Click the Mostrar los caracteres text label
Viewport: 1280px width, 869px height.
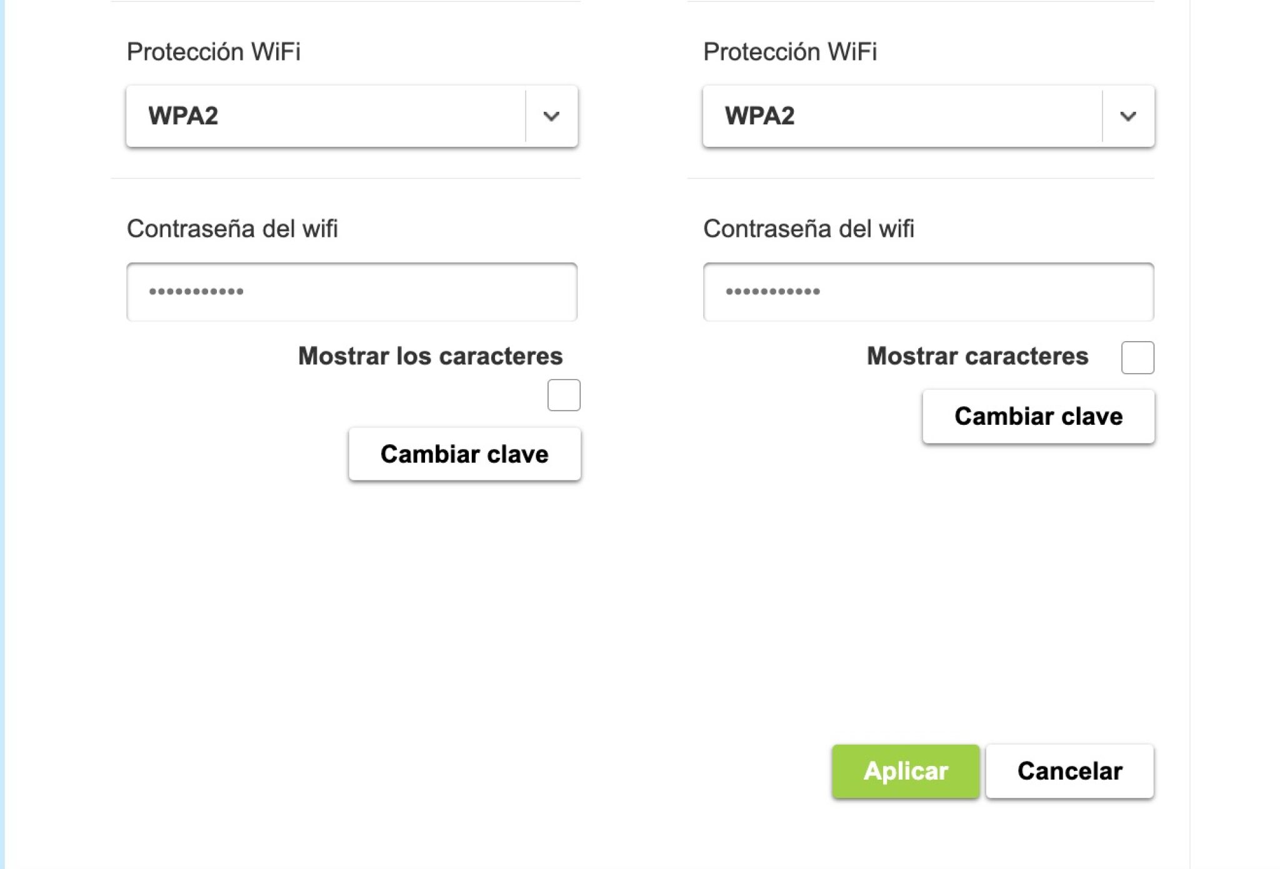(x=430, y=357)
